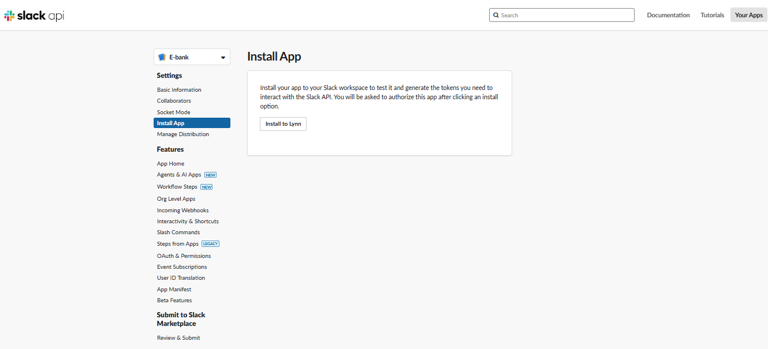Click the Install to Lynn button
The image size is (768, 349).
point(283,123)
